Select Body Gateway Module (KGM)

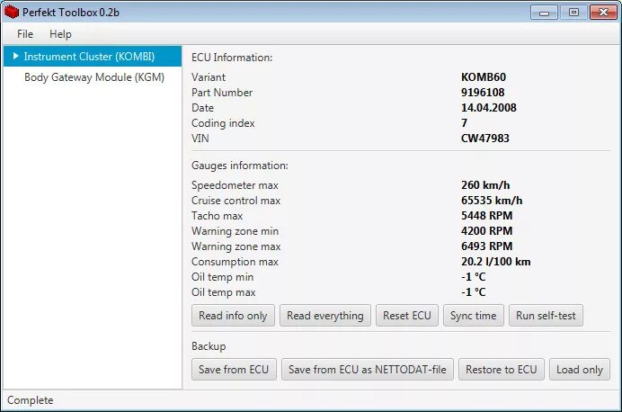click(x=93, y=77)
